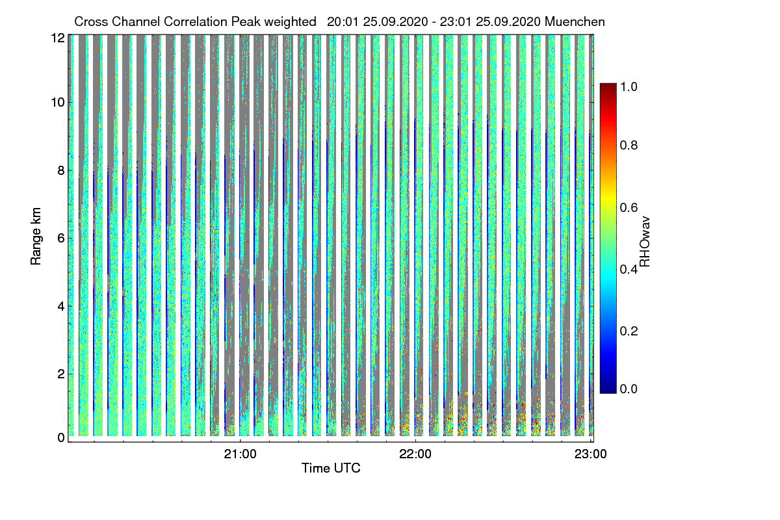
Task: Click the date range '20:01 25.09.2020 - 23:01 25.09.2020'
Action: [x=434, y=22]
